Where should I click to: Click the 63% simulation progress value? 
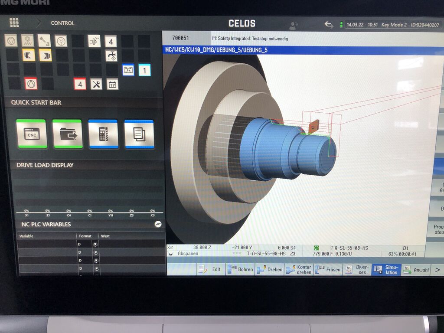point(393,254)
